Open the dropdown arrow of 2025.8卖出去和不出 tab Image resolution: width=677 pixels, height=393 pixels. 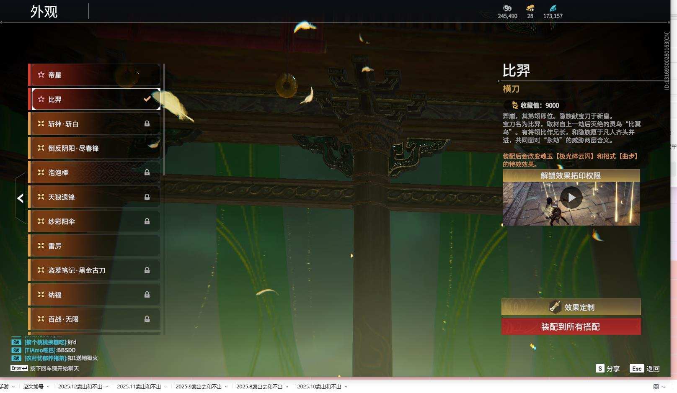click(x=287, y=387)
